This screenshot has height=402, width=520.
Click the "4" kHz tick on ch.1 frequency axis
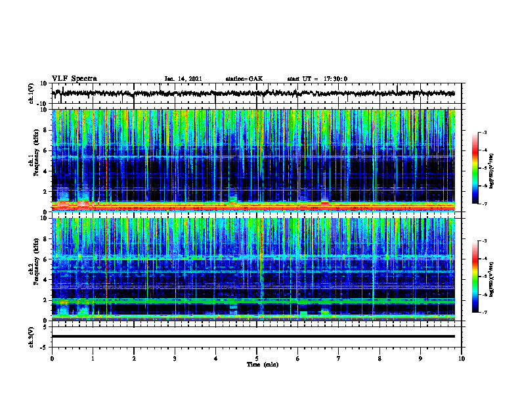point(46,171)
